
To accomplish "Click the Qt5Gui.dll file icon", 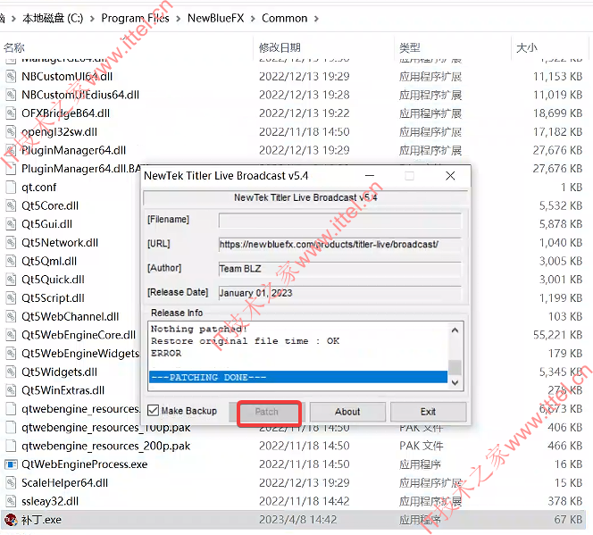I will click(11, 224).
